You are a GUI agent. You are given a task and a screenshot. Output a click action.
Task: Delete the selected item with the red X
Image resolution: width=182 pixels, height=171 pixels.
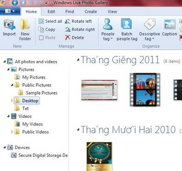tap(75, 37)
